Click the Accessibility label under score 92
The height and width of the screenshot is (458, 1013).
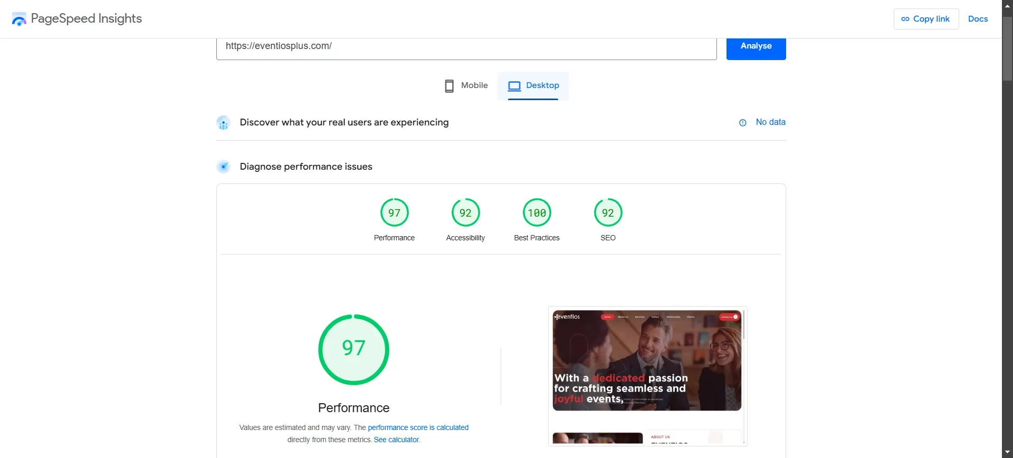465,238
